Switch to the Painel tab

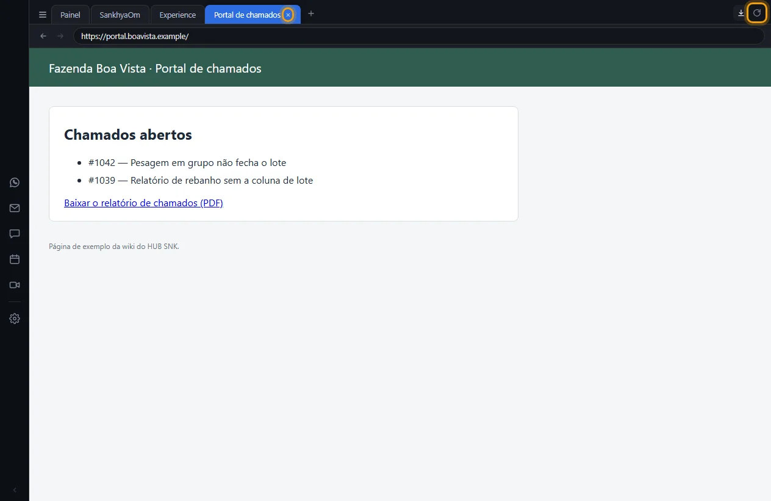[x=70, y=15]
